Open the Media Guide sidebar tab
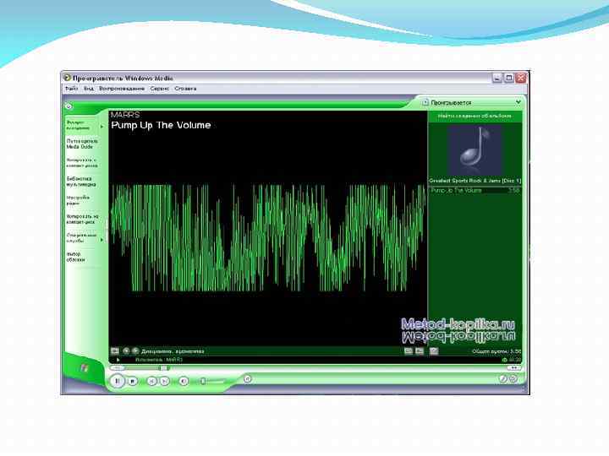609x456 pixels. point(82,144)
